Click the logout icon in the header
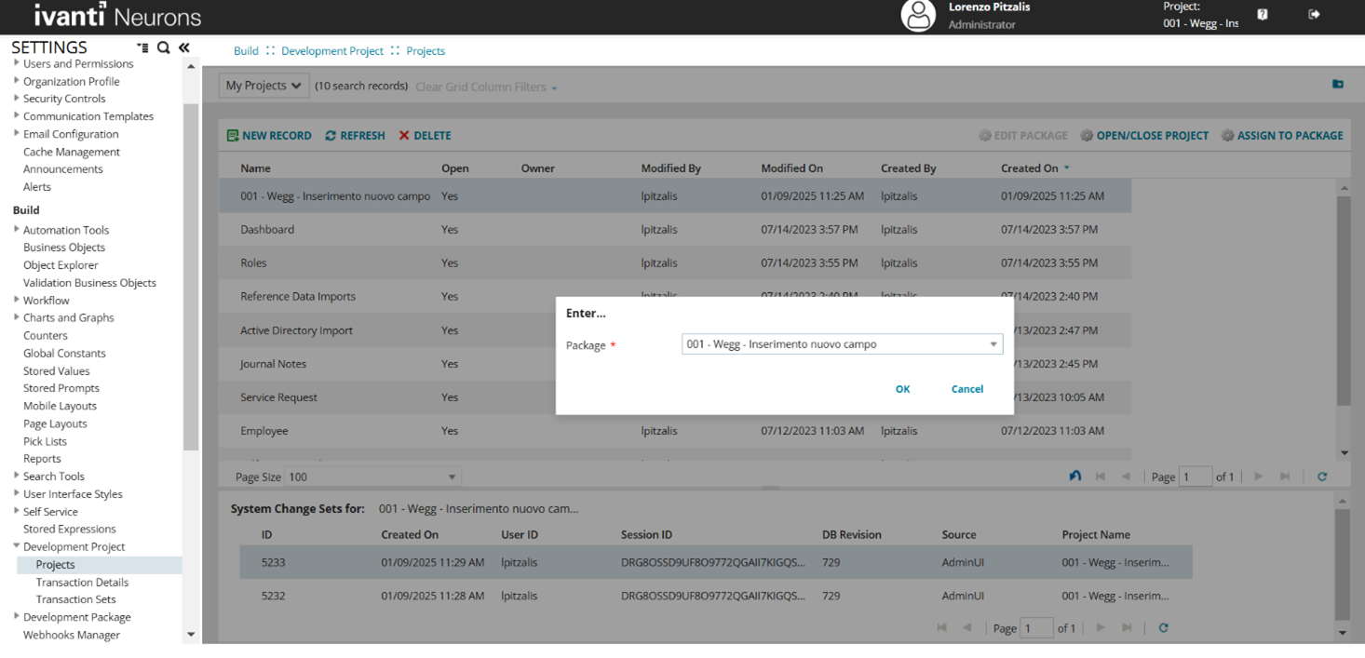Screen dimensions: 1365x658 [x=1314, y=14]
